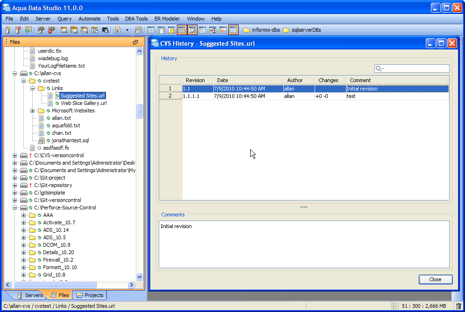Screen dimensions: 465x312
Task: Click the second stacked query windows magnifier icon
Action: click(74, 30)
